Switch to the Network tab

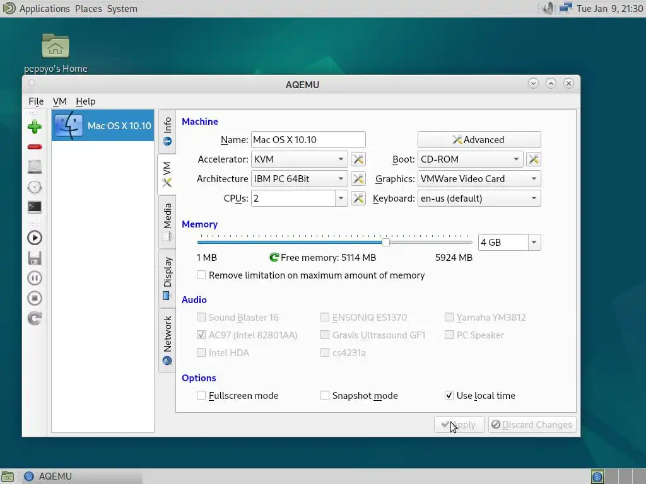167,340
